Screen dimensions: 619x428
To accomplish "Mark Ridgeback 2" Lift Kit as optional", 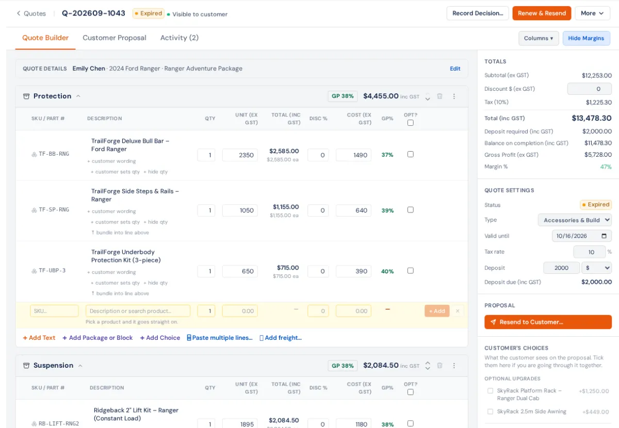I will point(411,423).
